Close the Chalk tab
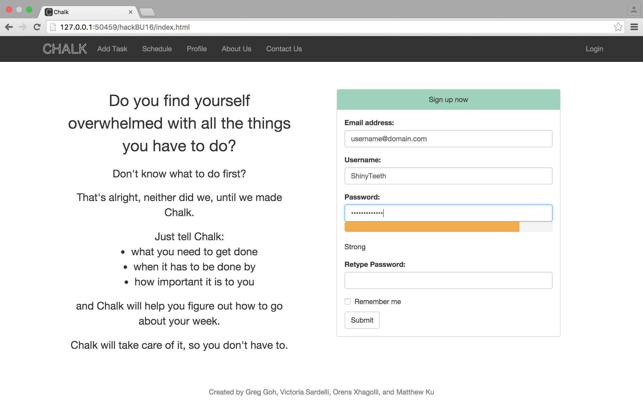Viewport: 643px width, 402px height. coord(130,12)
